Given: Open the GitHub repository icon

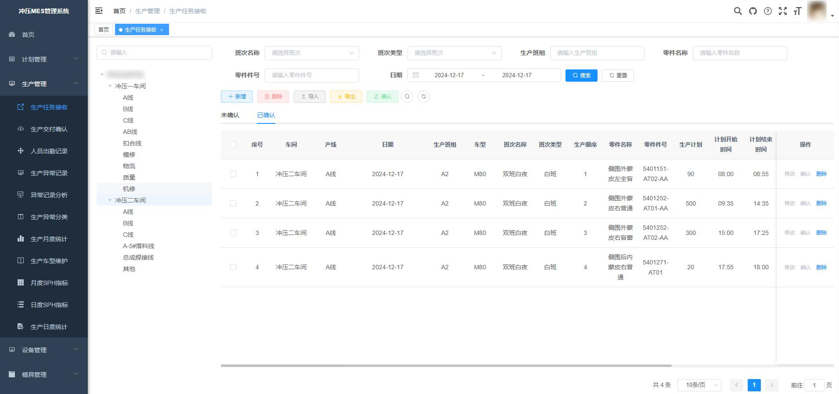Looking at the screenshot, I should pyautogui.click(x=753, y=11).
